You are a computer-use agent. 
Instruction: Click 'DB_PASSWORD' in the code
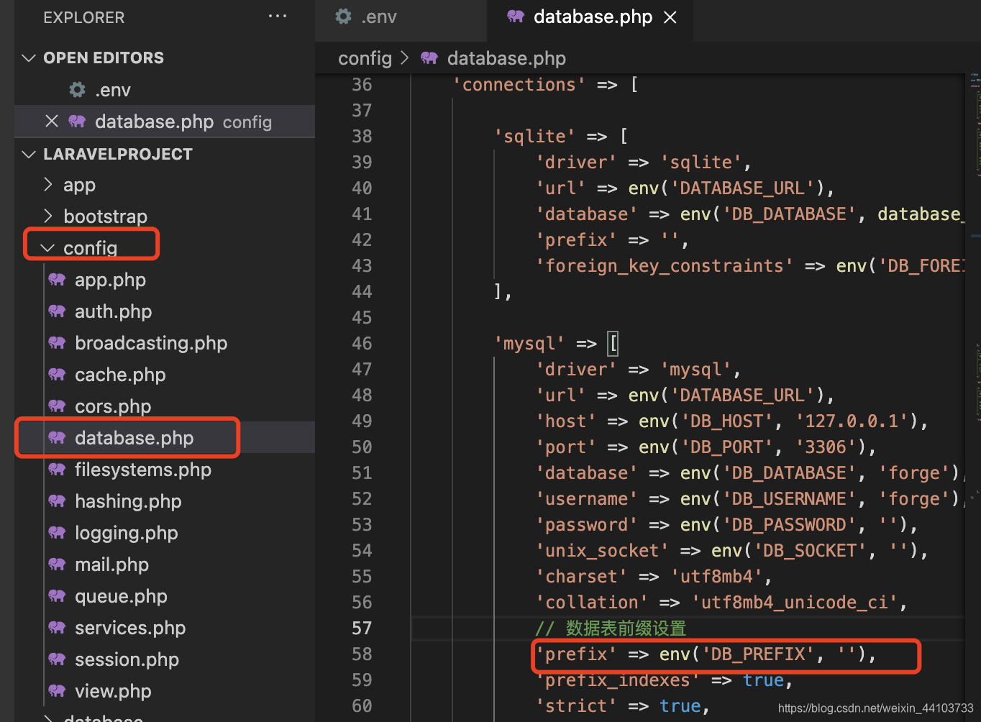(x=789, y=524)
